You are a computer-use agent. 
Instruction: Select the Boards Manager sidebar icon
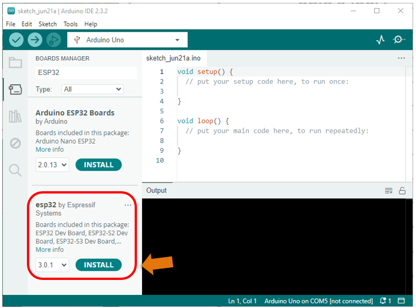click(x=15, y=89)
